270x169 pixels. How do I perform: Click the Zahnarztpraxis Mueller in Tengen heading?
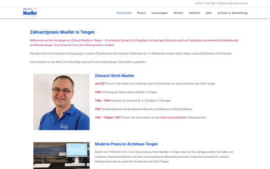[63, 32]
